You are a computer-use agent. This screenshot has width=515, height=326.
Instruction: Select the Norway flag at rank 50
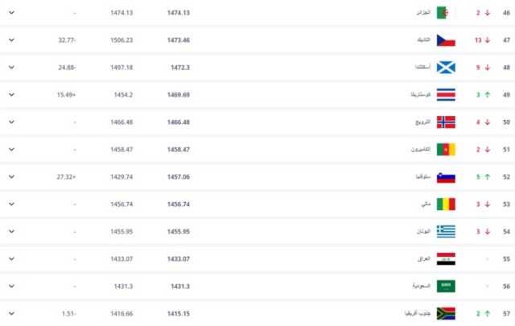pos(446,122)
